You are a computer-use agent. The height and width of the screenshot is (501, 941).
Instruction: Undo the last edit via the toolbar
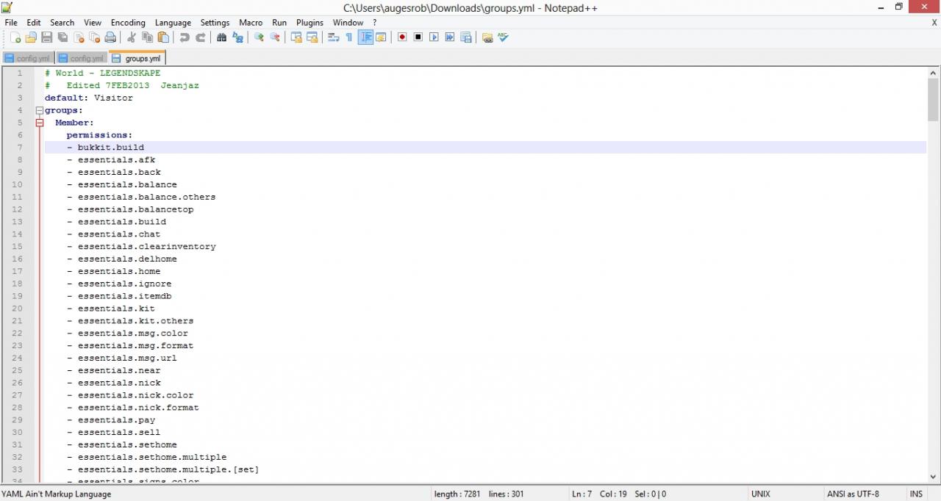[x=184, y=37]
